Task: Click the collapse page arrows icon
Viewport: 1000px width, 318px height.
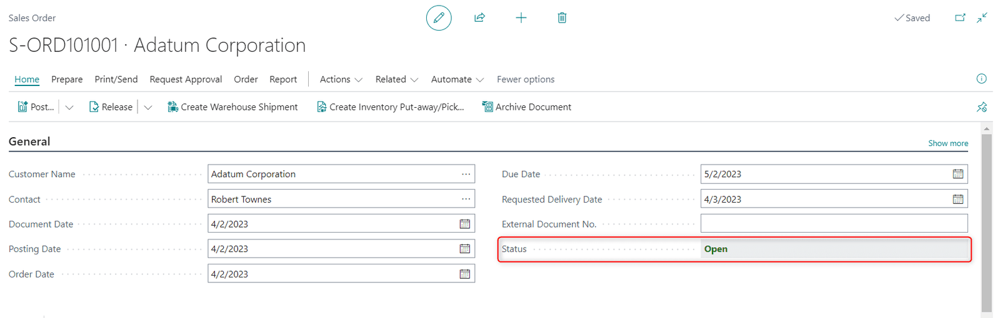Action: [x=982, y=17]
